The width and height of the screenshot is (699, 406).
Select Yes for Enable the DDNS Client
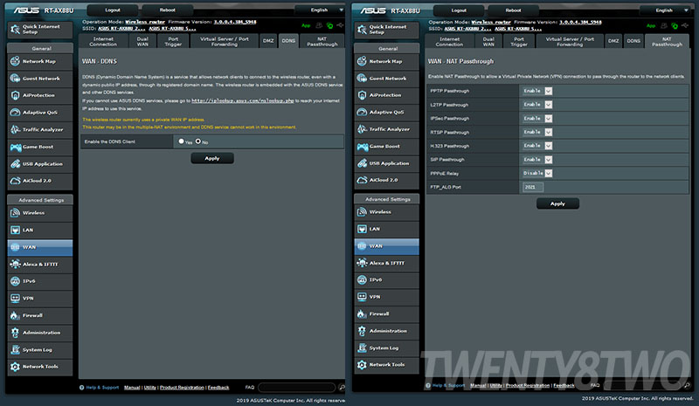[181, 141]
